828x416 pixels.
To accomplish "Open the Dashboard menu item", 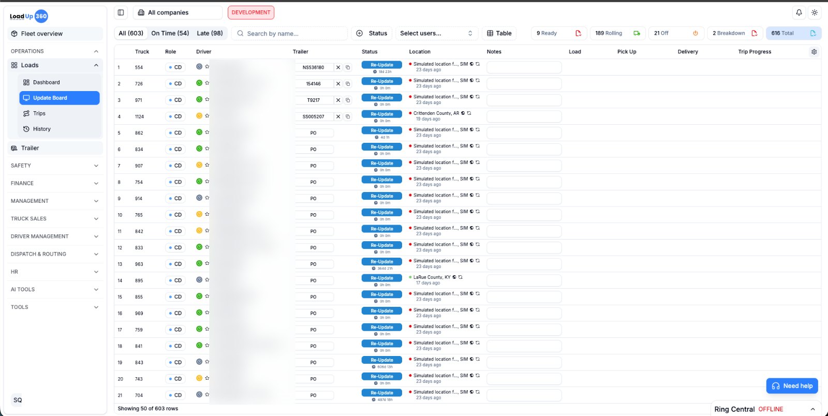I will tap(60, 82).
